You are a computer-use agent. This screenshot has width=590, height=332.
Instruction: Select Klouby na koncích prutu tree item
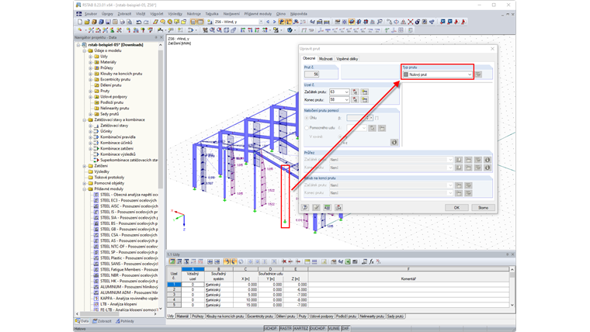(121, 74)
